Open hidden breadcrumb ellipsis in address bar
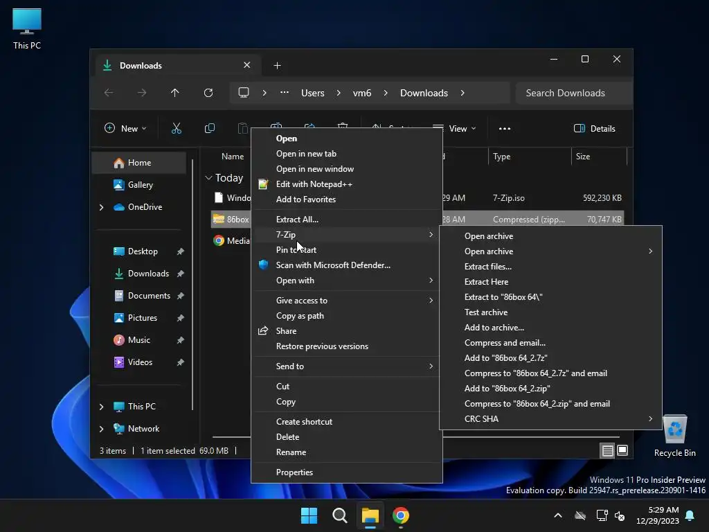This screenshot has height=532, width=709. point(285,92)
